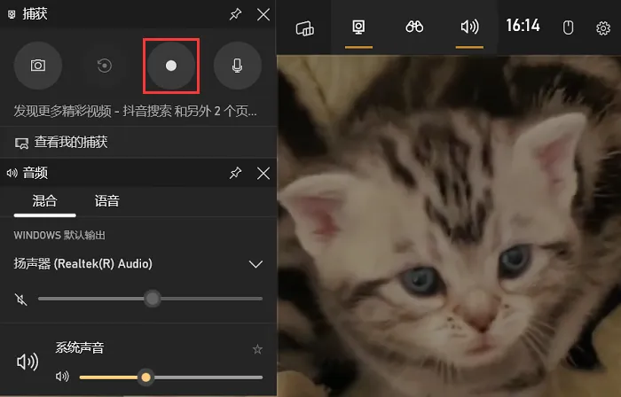Open Game Bar settings gear
This screenshot has width=621, height=397.
click(603, 28)
